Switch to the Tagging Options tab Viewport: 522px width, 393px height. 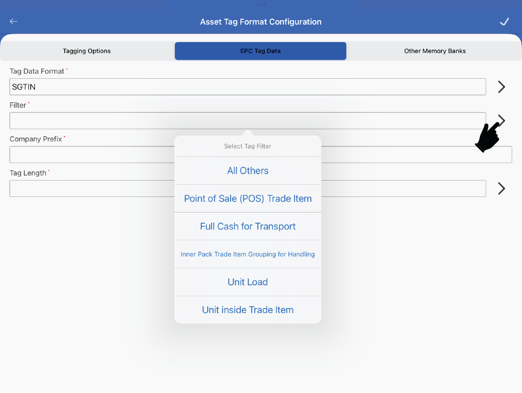(x=87, y=51)
